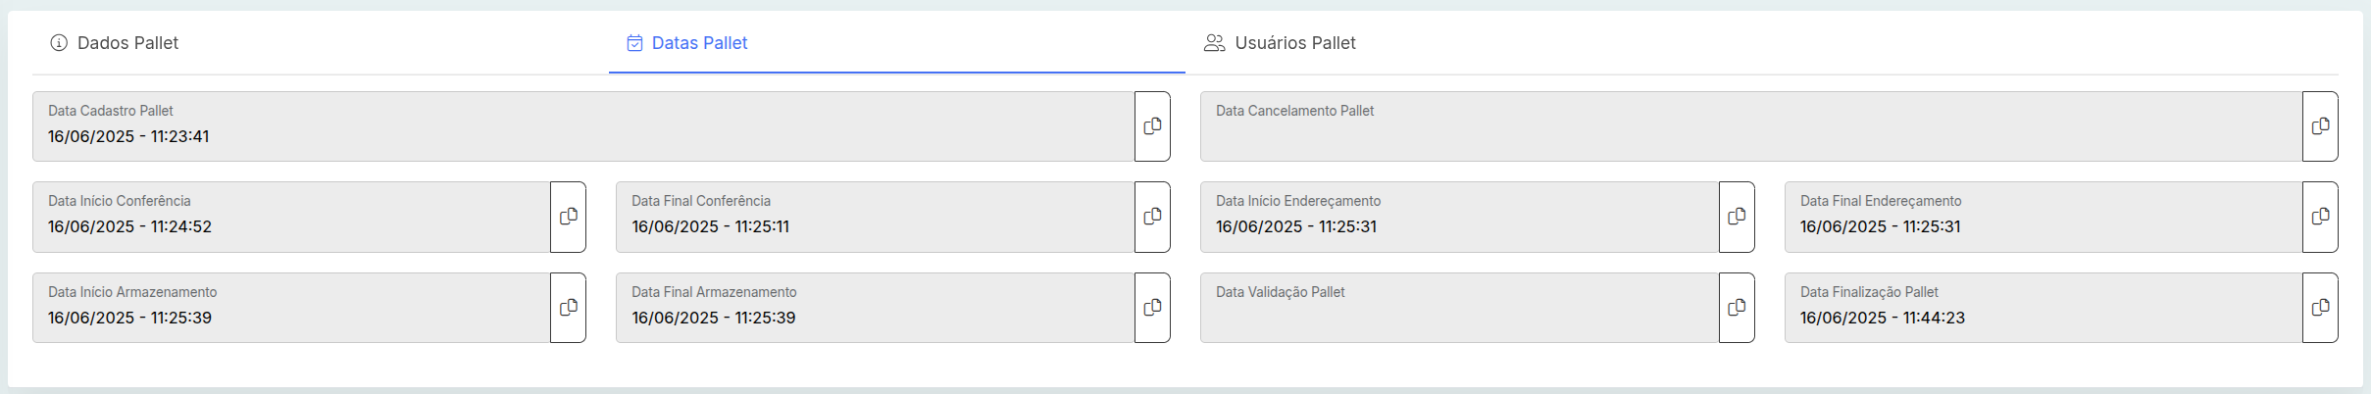Copy the Data Final Endereçamento value
This screenshot has width=2371, height=394.
pos(2320,217)
